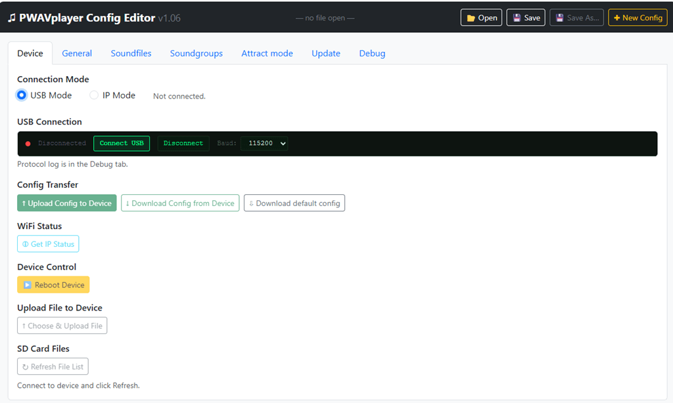This screenshot has height=403, width=673.
Task: Click the Save floppy disk button
Action: [x=525, y=18]
